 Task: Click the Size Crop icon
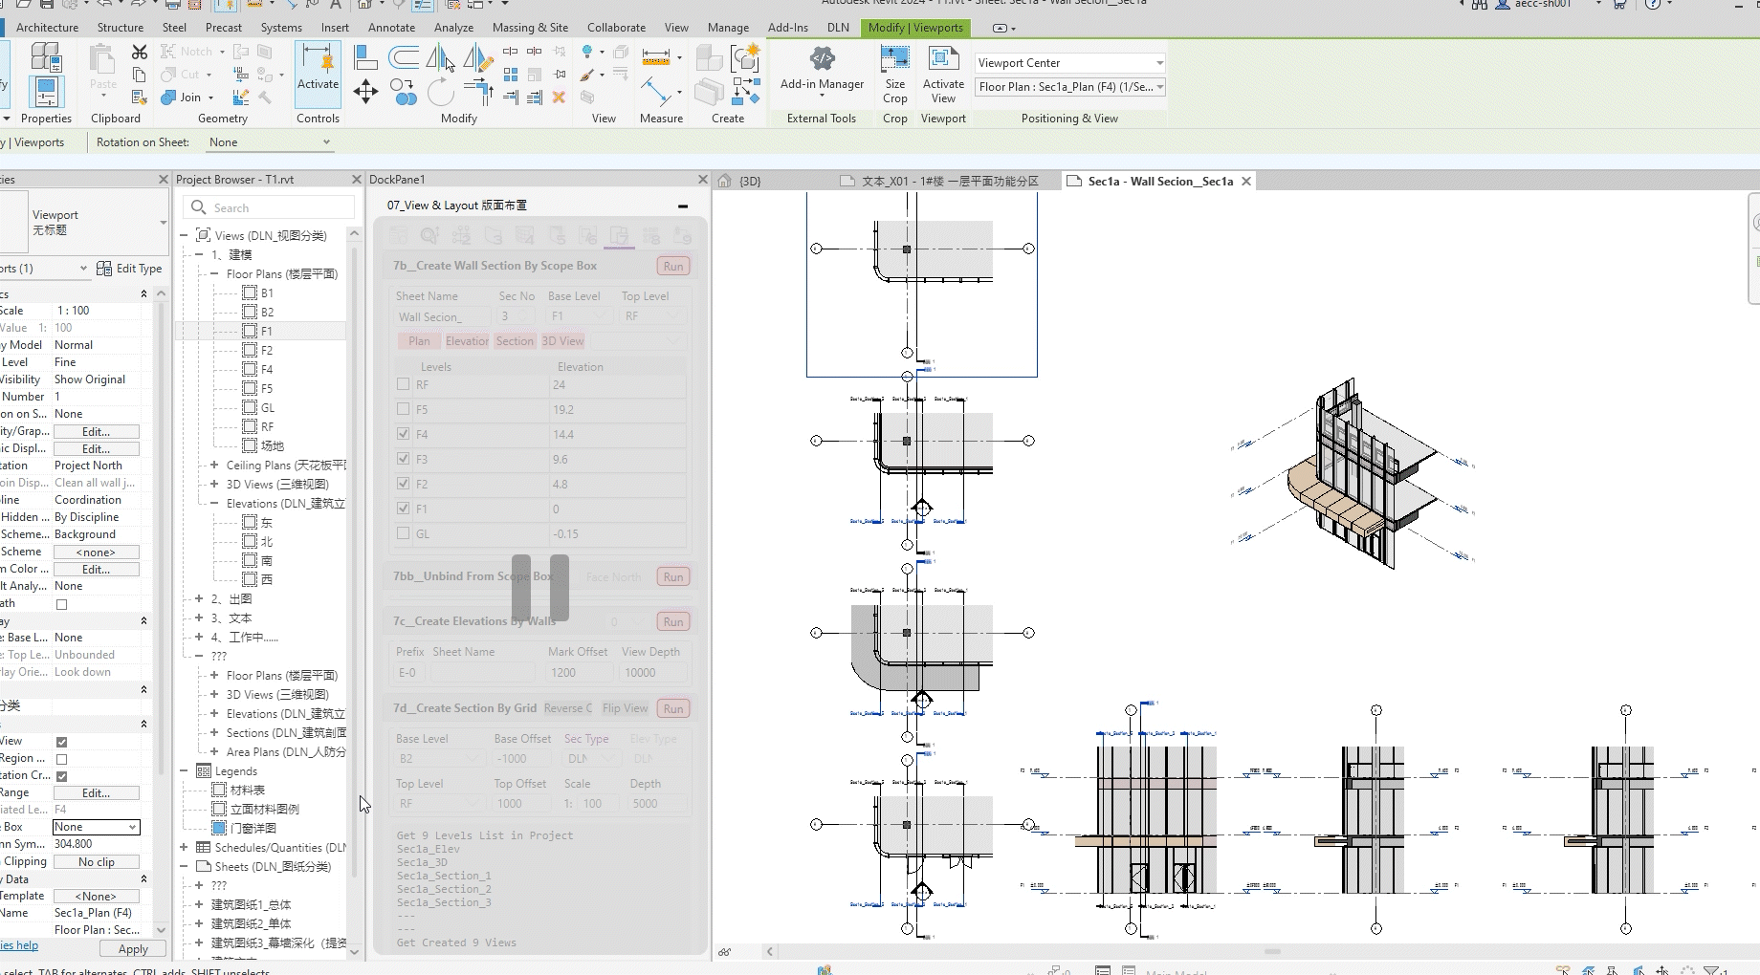pos(895,59)
